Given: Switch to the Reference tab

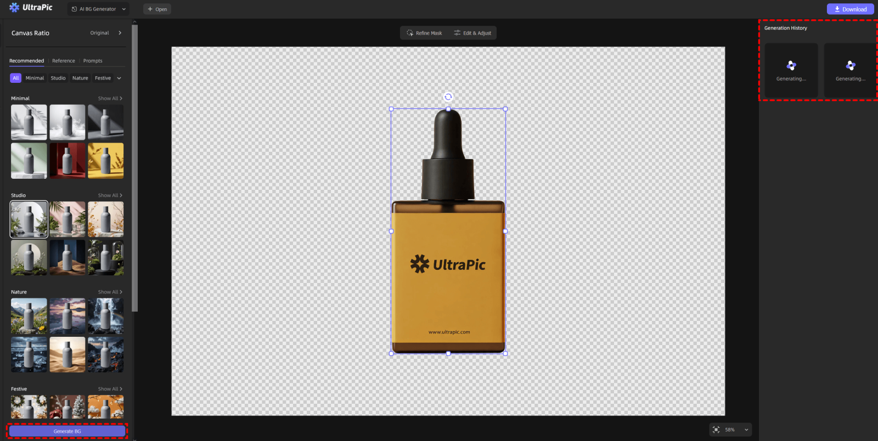Looking at the screenshot, I should pos(64,61).
